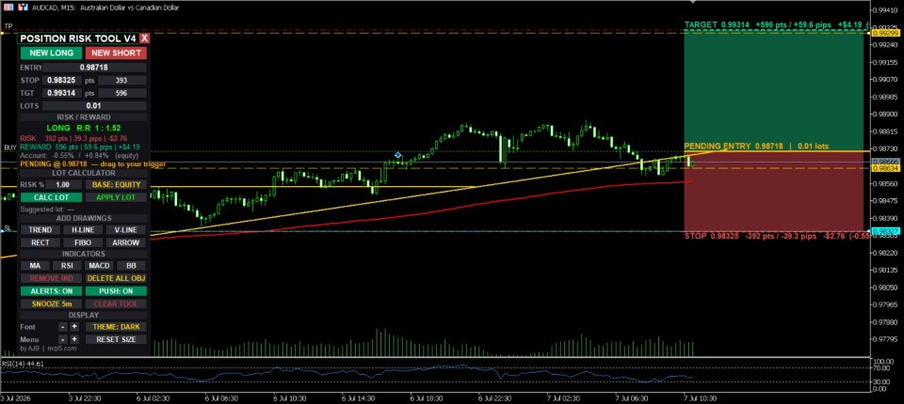Click the table icon in chart title
This screenshot has height=404, width=904.
(8, 8)
